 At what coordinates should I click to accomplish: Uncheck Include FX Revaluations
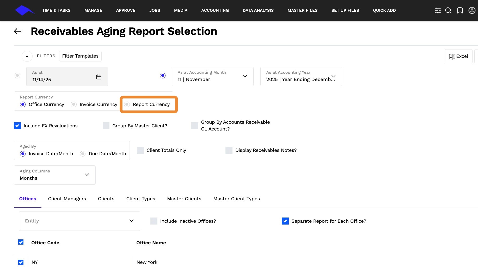17,126
